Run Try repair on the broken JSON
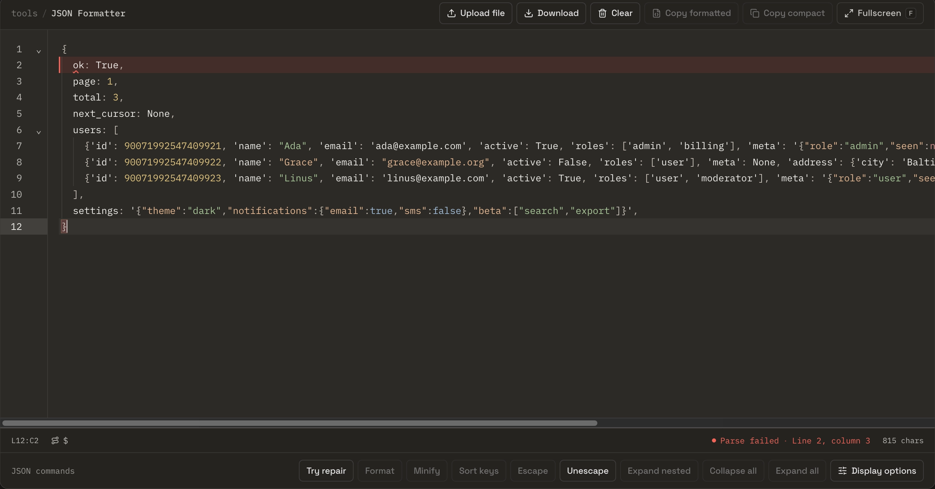The width and height of the screenshot is (935, 489). click(x=326, y=471)
